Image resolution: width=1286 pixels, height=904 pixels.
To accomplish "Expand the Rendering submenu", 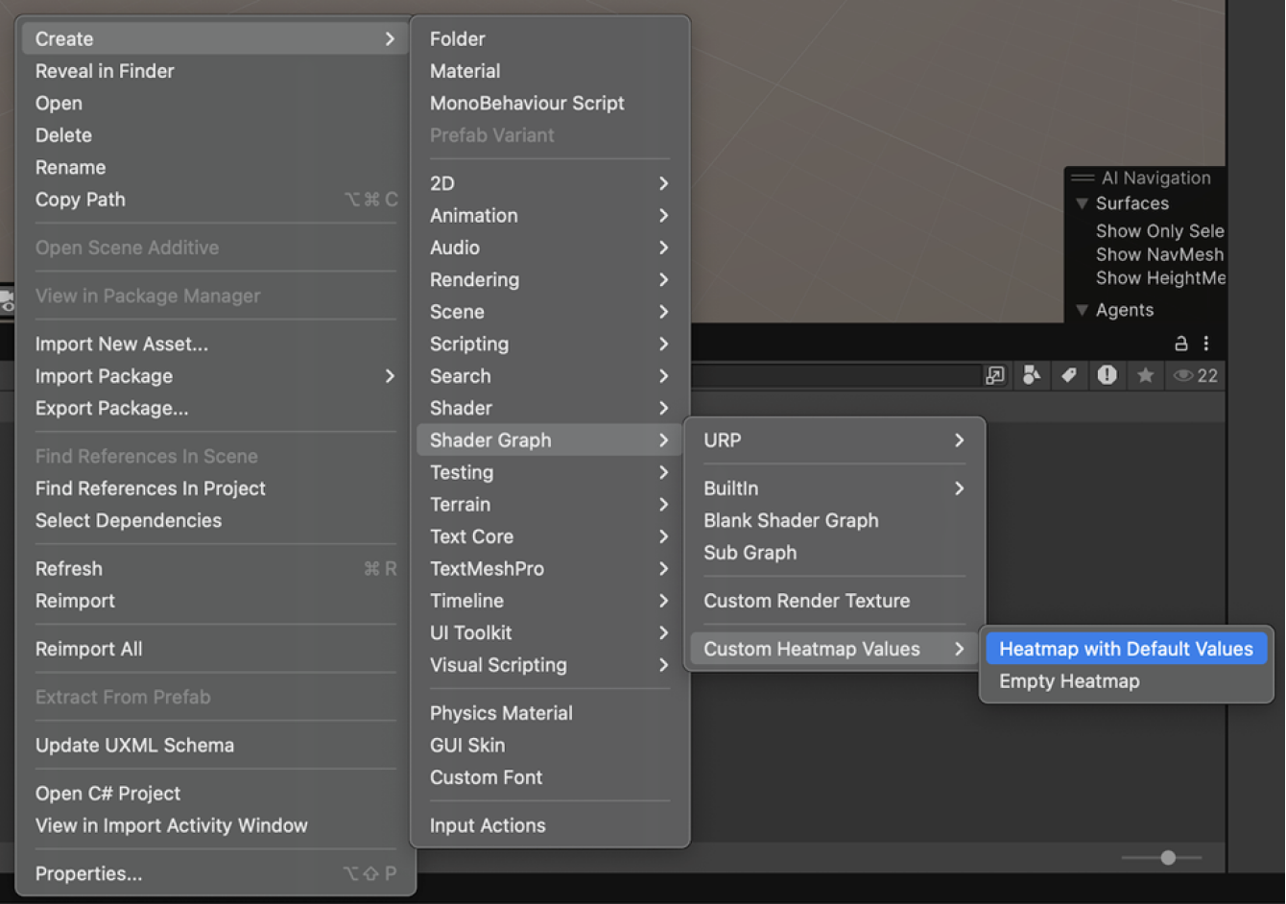I will click(549, 279).
